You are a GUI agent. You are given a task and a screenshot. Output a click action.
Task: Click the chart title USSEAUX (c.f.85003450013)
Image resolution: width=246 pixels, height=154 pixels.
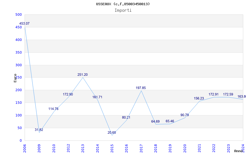(x=123, y=4)
